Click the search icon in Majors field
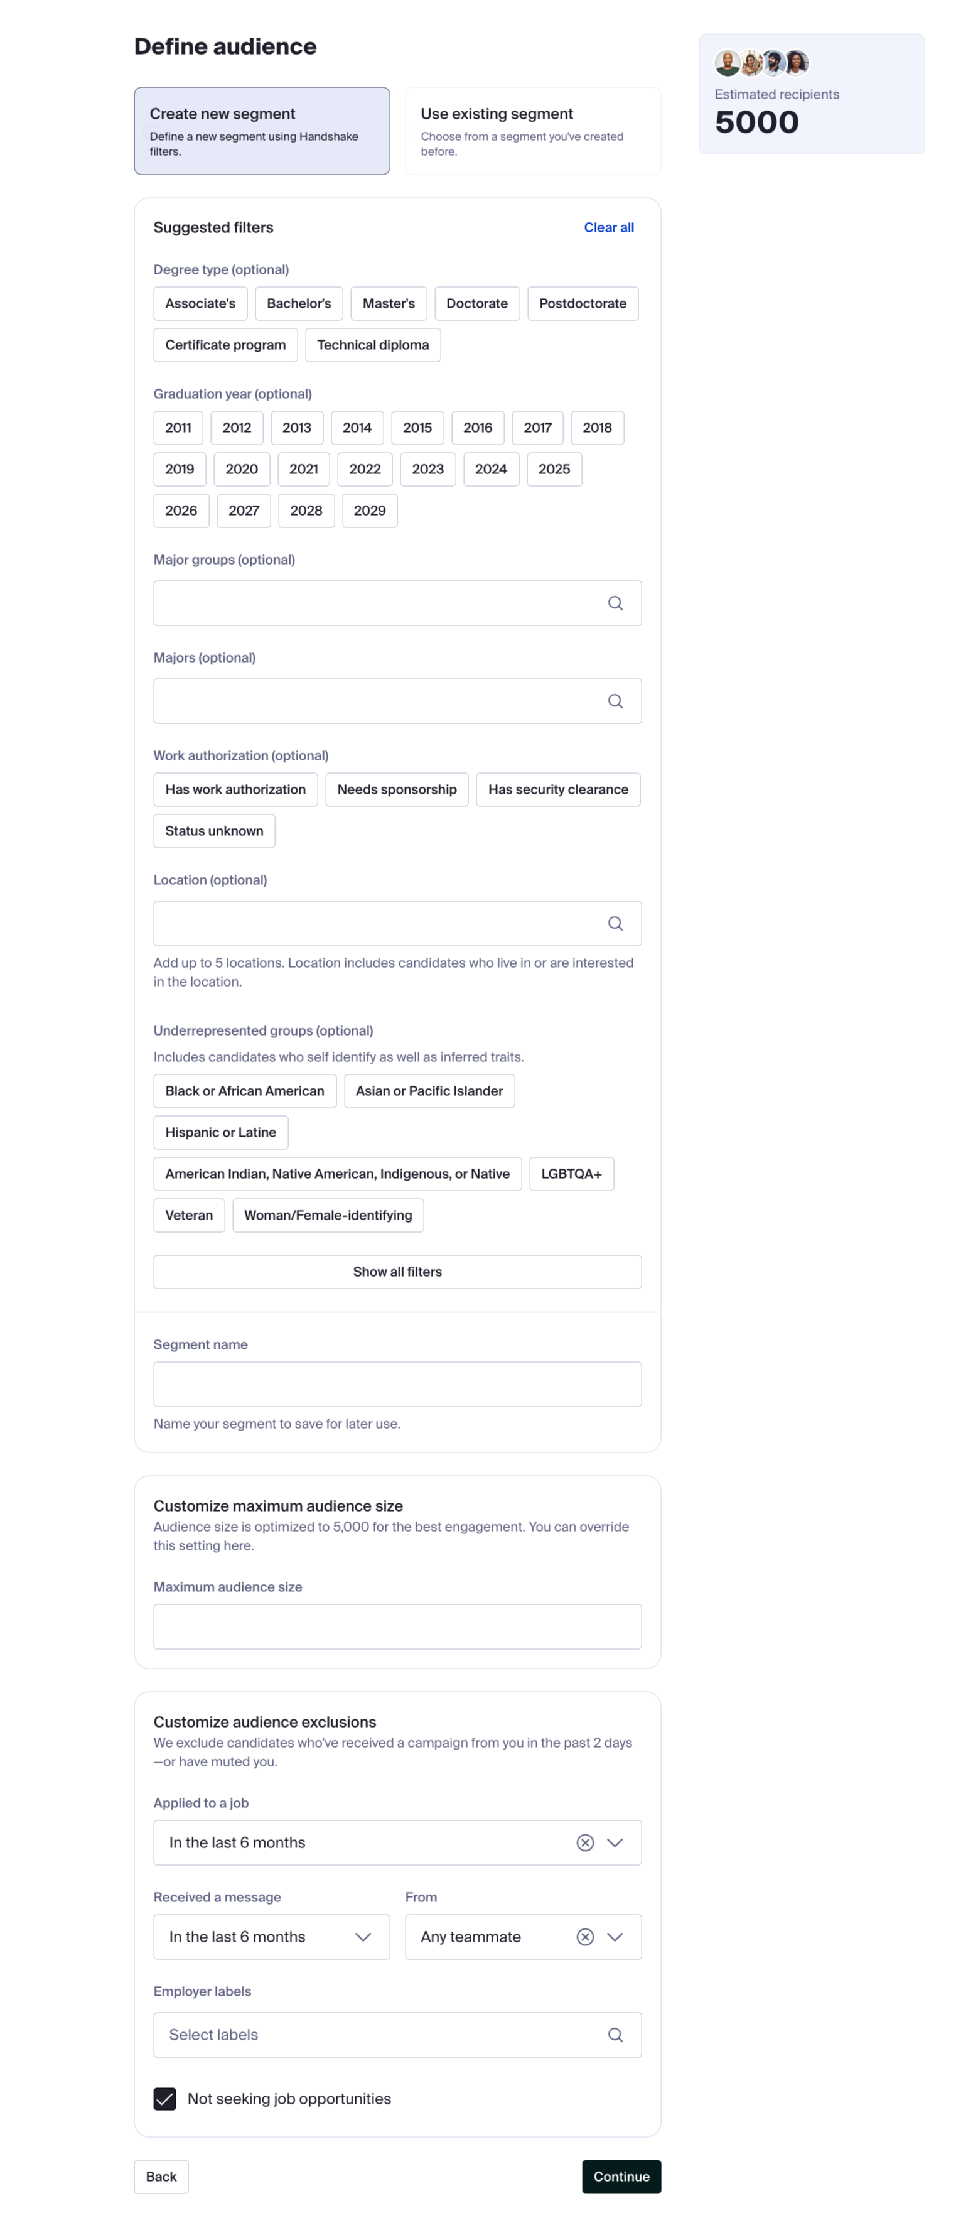This screenshot has height=2223, width=978. coord(615,701)
